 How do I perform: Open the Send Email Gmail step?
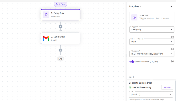coord(61,38)
